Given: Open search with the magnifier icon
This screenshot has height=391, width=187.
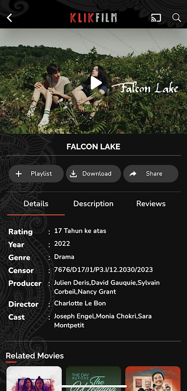Looking at the screenshot, I should click(x=177, y=18).
